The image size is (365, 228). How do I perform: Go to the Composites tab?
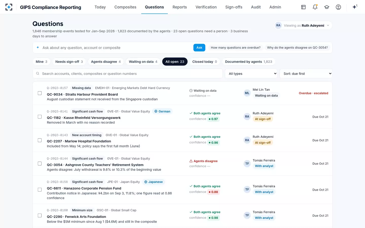(125, 7)
